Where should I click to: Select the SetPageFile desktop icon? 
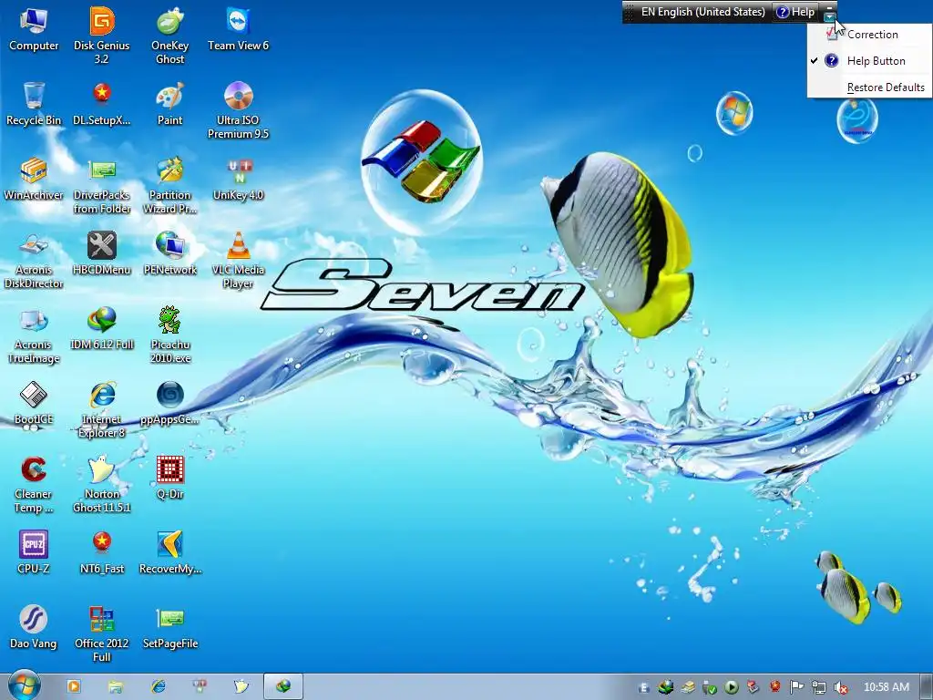(x=169, y=628)
